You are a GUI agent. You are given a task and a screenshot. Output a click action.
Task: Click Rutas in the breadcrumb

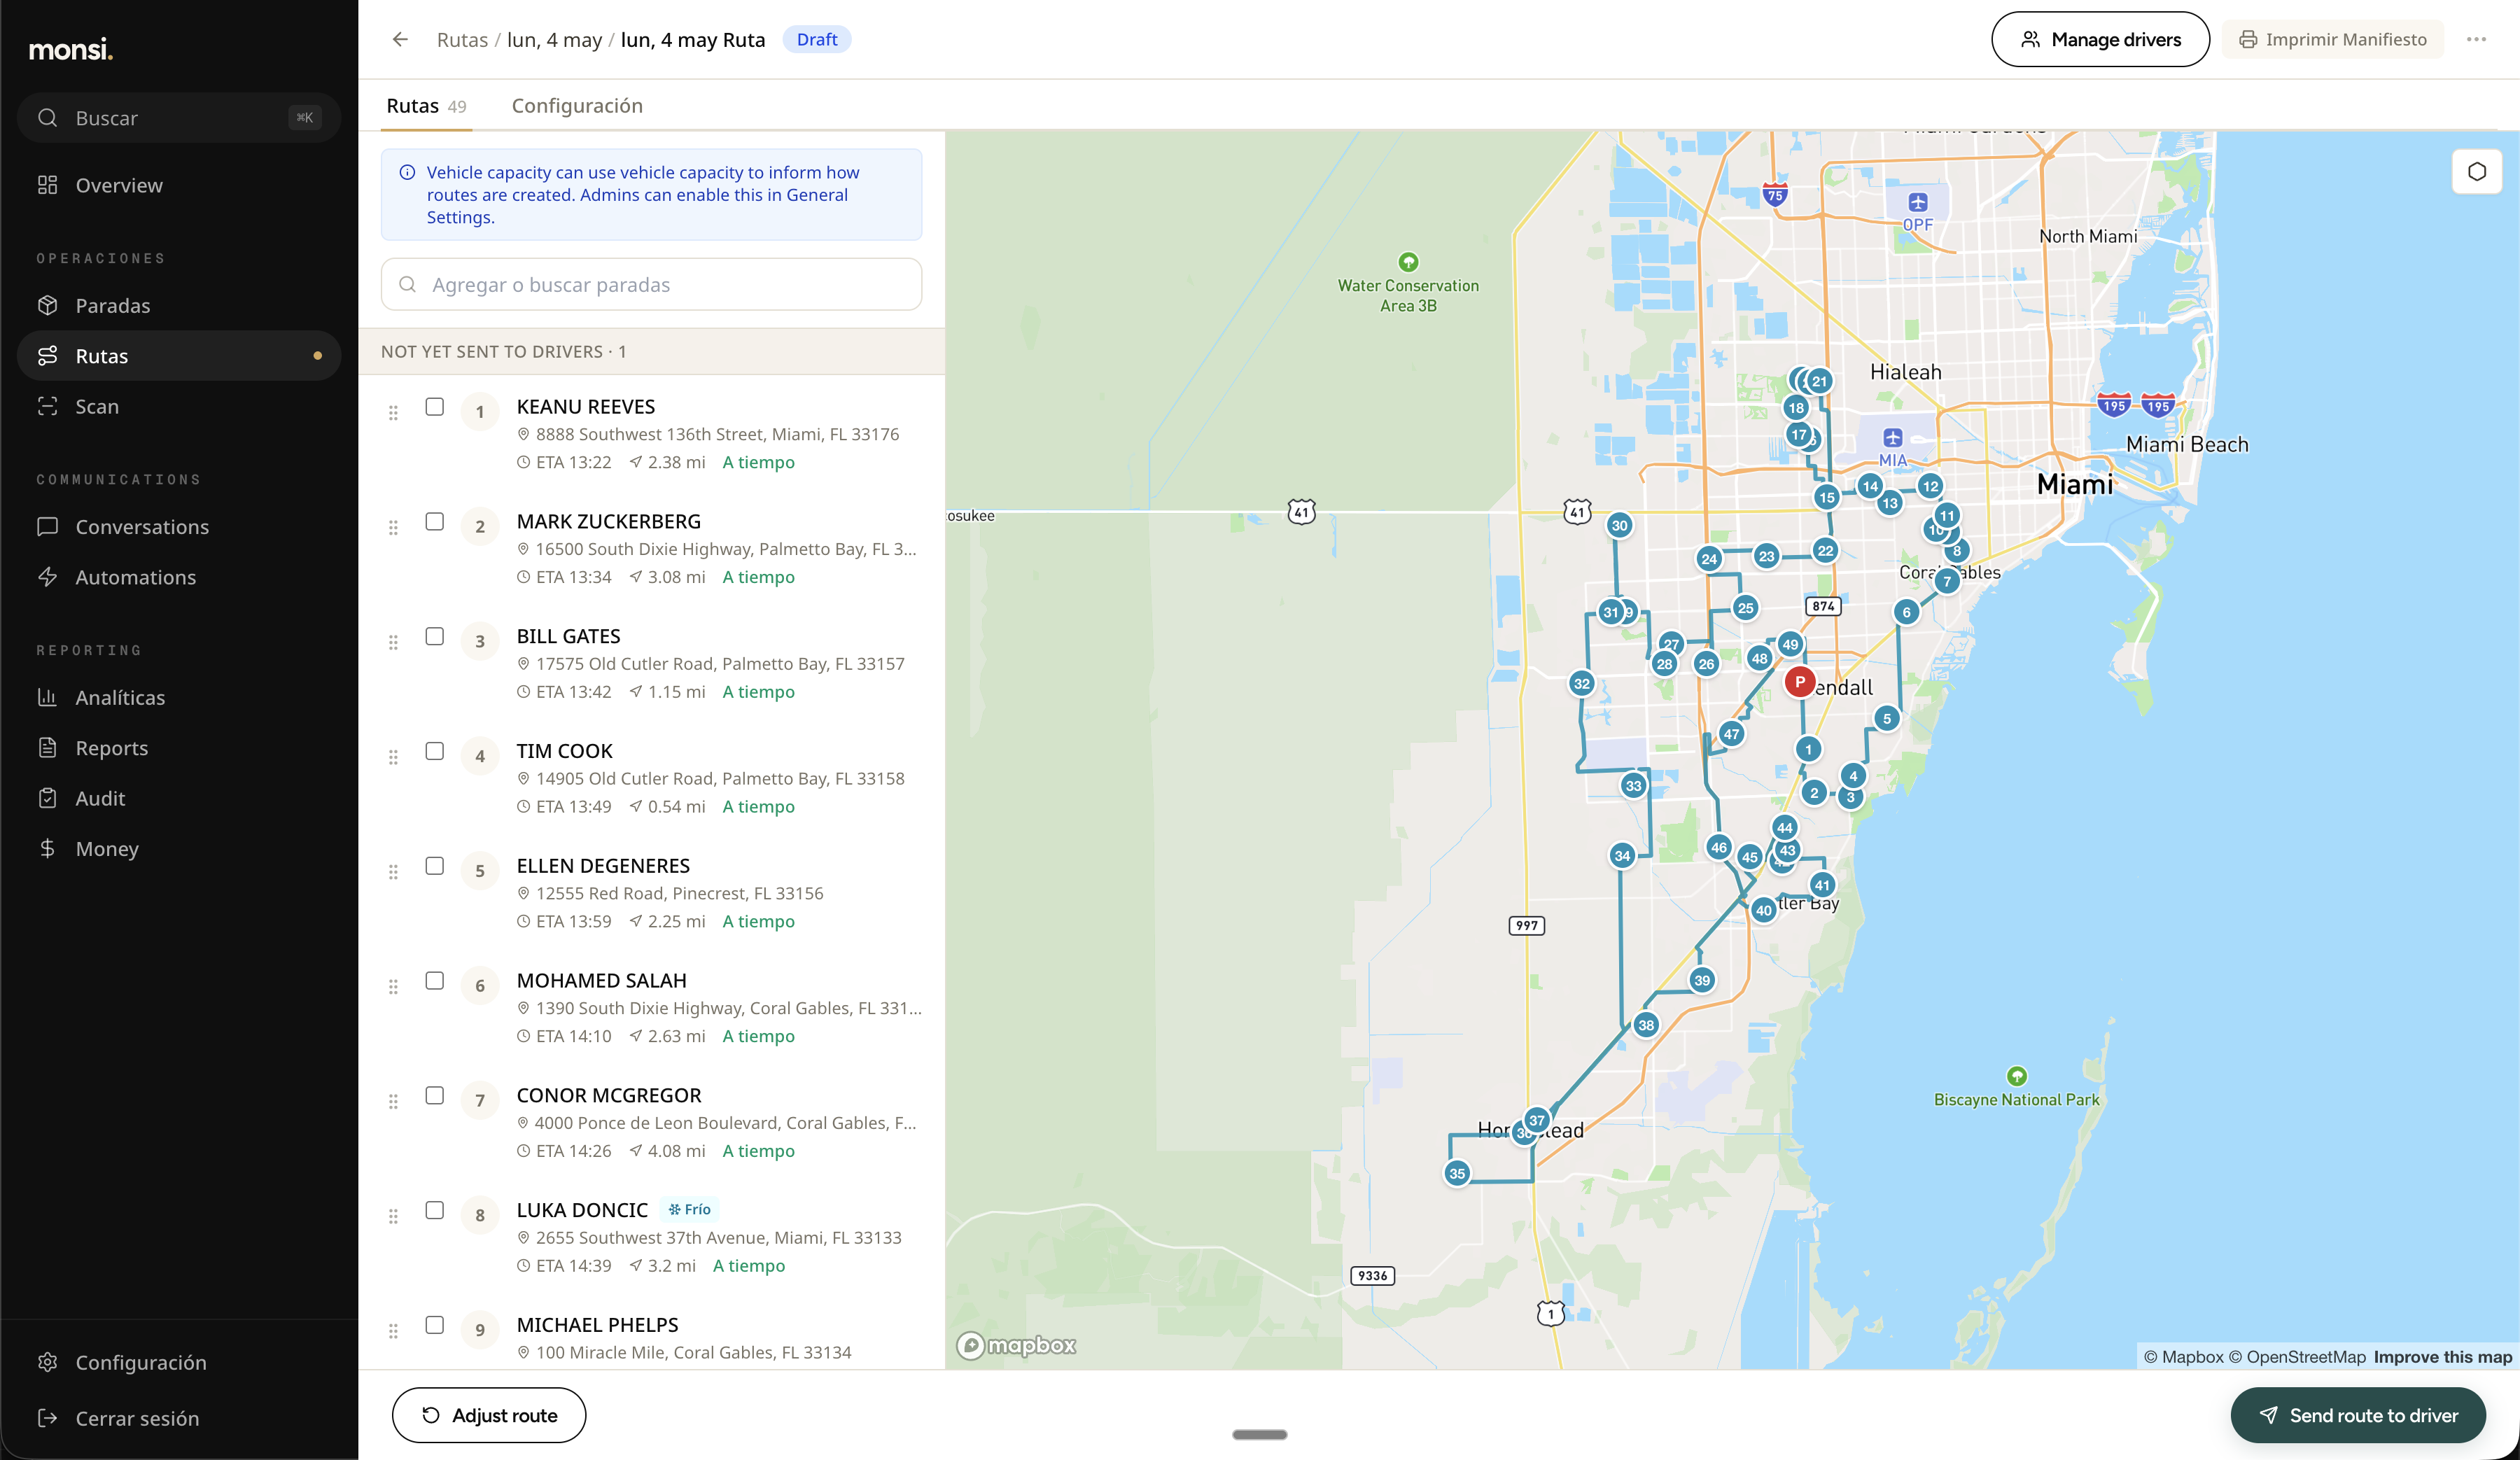462,40
